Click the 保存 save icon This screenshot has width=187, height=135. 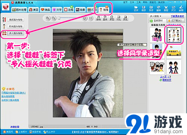point(144,9)
